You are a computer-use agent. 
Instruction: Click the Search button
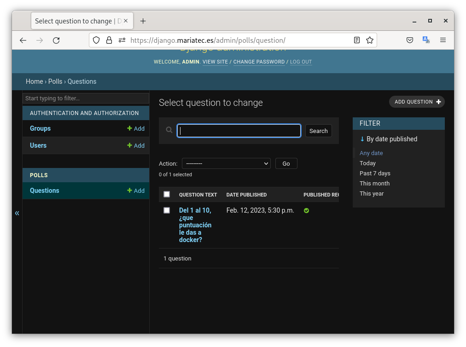tap(318, 131)
